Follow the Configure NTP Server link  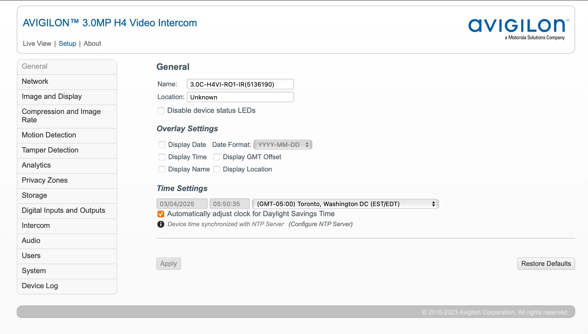pos(321,224)
